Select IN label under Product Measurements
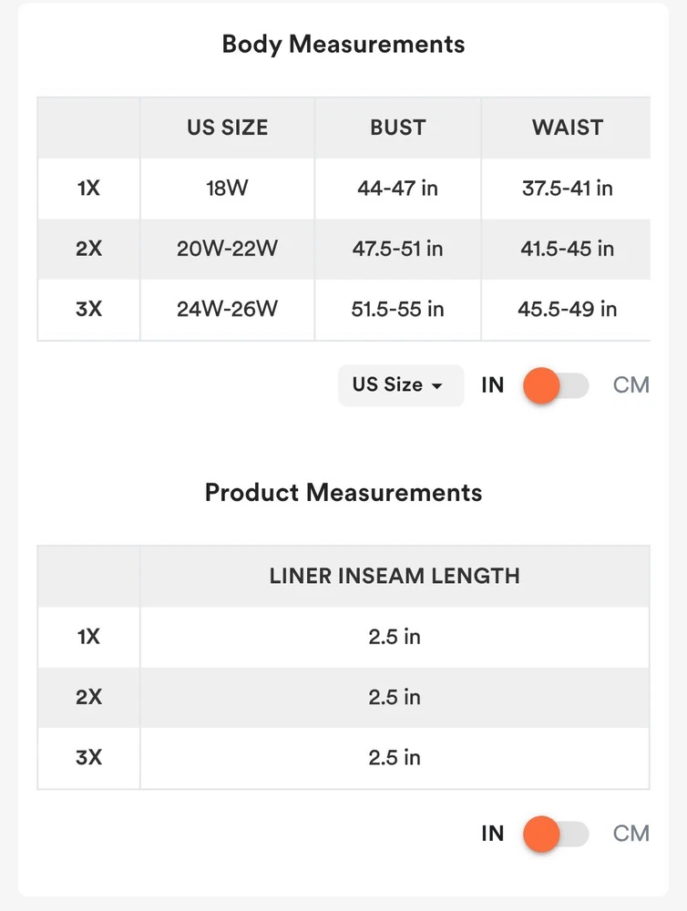687x911 pixels. click(x=493, y=834)
